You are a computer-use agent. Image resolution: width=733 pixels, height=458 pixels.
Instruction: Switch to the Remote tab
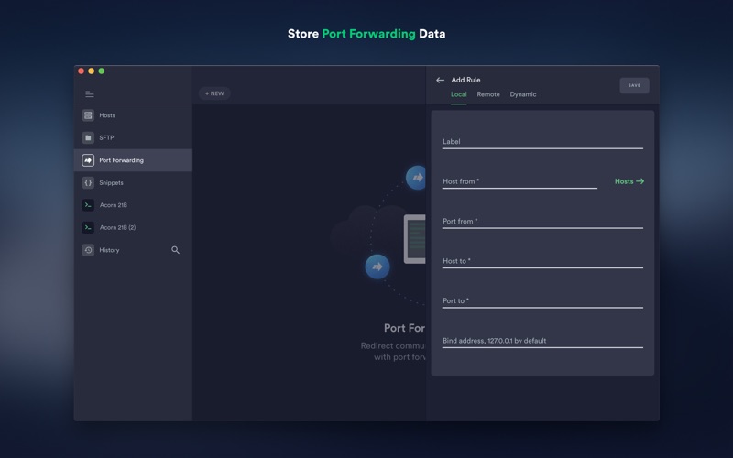pos(488,94)
